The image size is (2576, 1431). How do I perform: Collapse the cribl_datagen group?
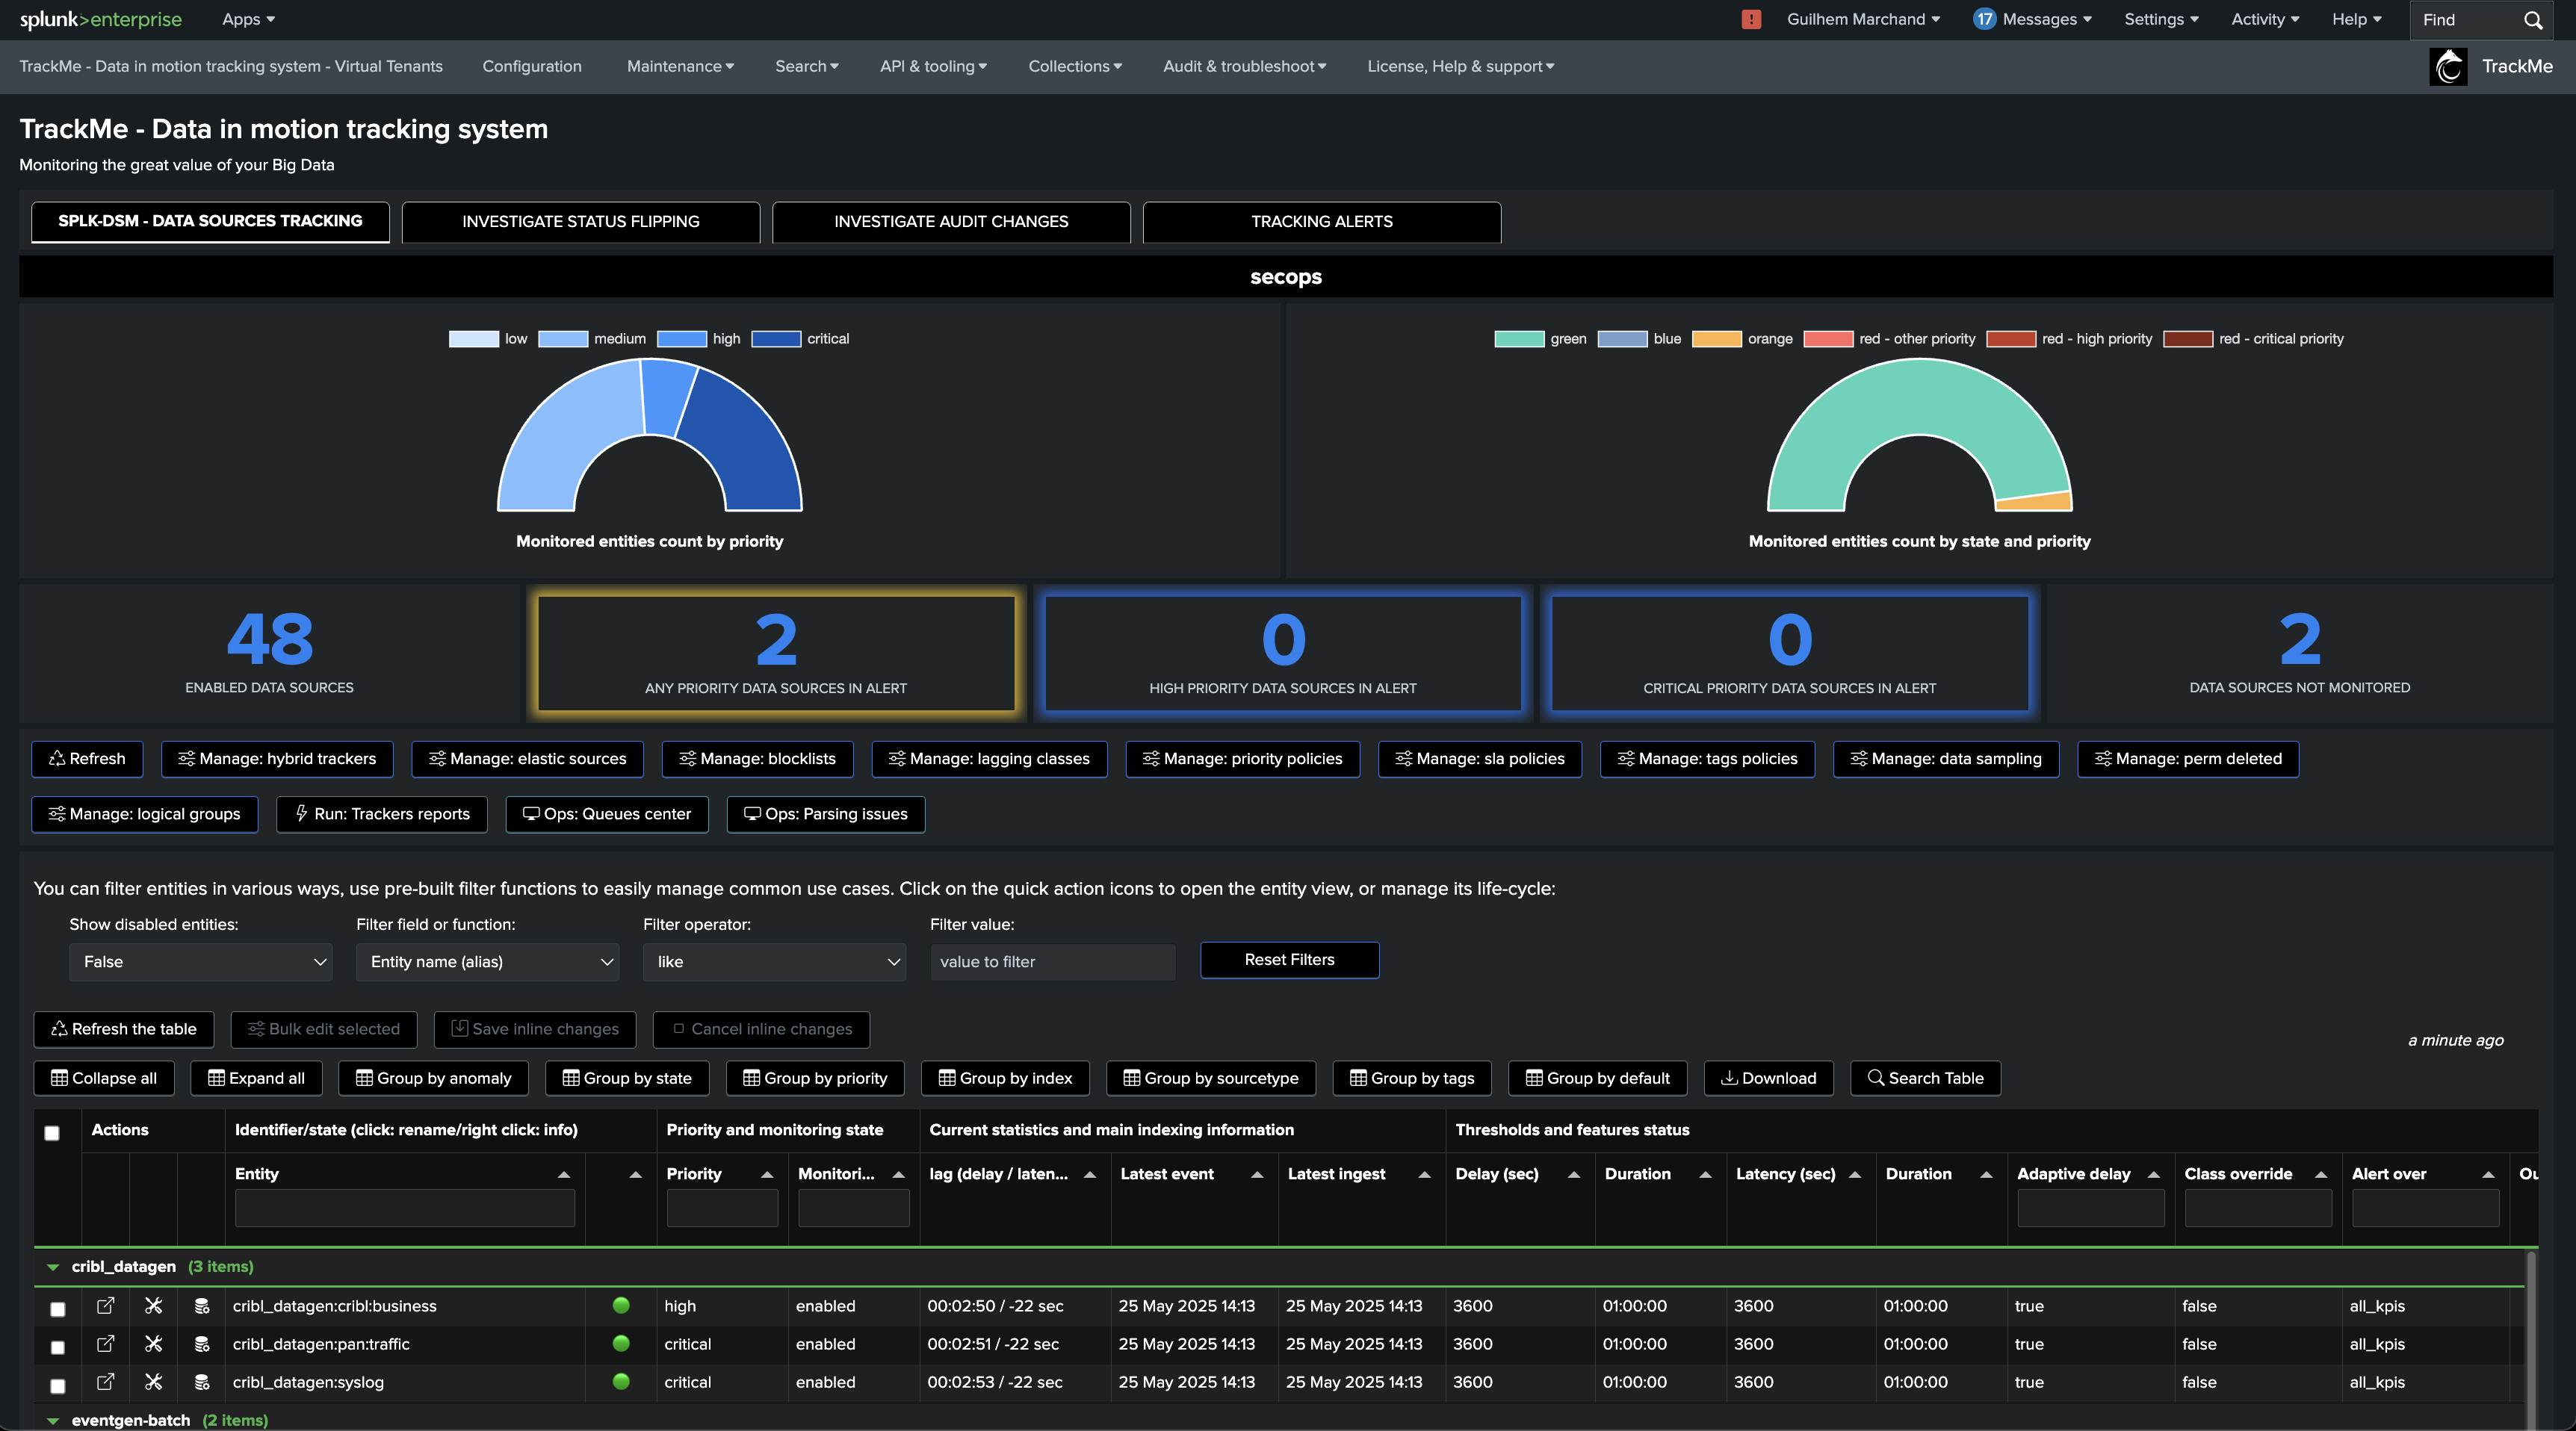click(x=53, y=1266)
